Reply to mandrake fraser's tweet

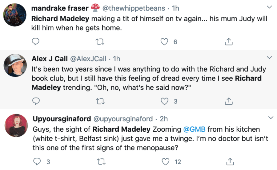(x=36, y=41)
